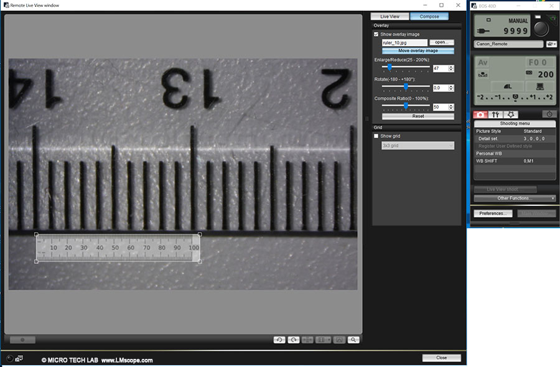Click the Composite Ratio slider handle

[x=406, y=106]
